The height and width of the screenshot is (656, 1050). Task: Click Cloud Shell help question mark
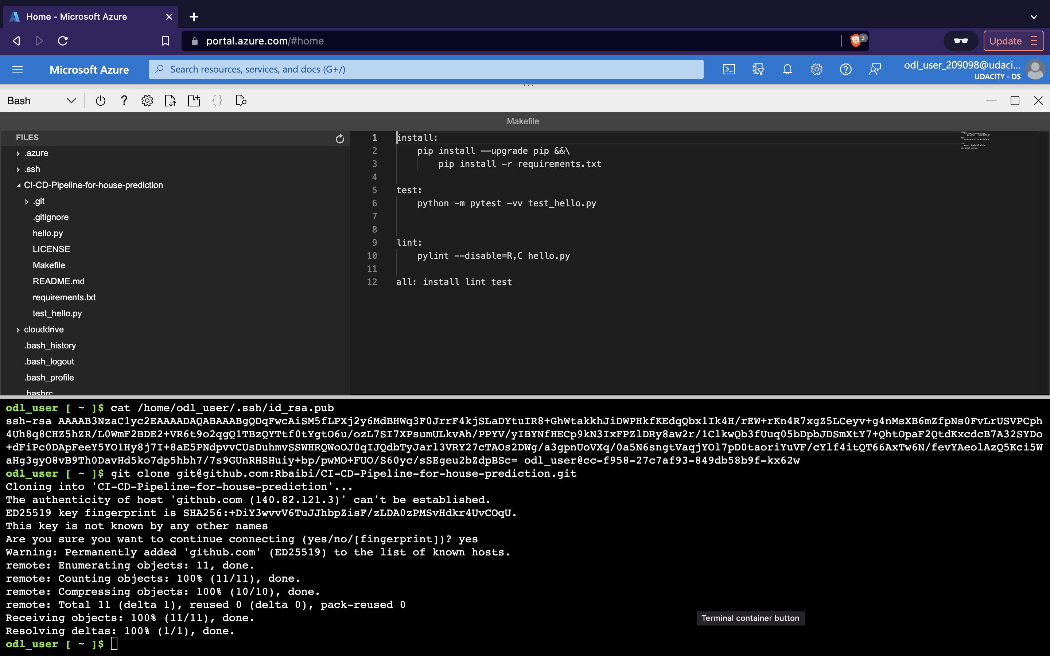(x=124, y=101)
